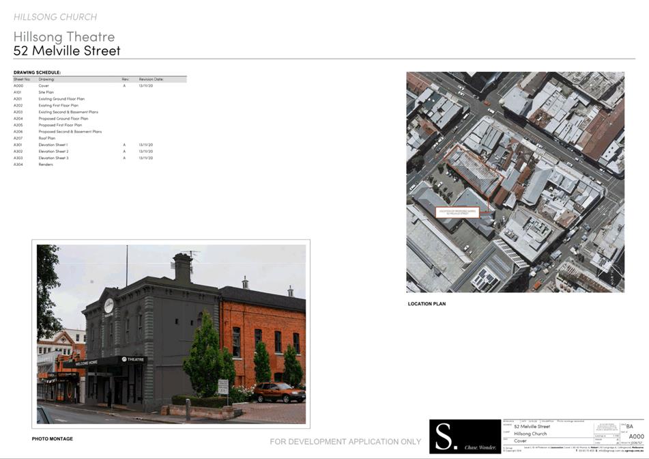Click 'Proposed First Floor Plan' entry
This screenshot has height=459, width=649.
(60, 125)
